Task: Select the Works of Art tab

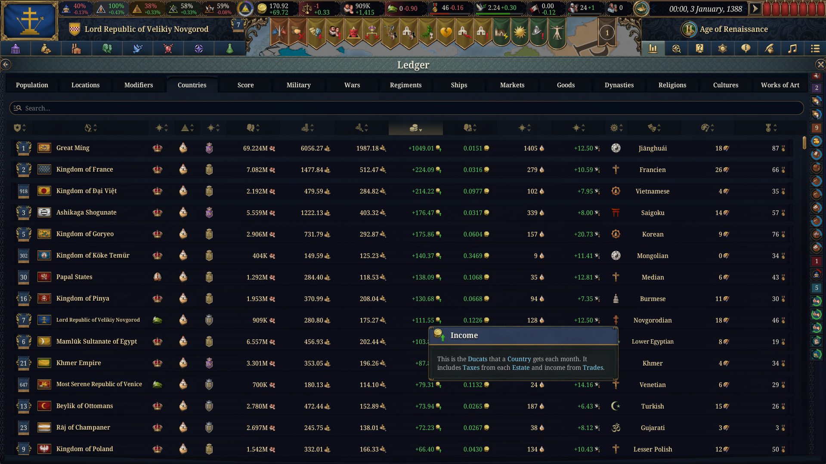Action: pos(780,85)
